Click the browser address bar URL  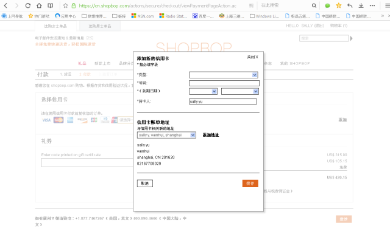click(x=157, y=5)
